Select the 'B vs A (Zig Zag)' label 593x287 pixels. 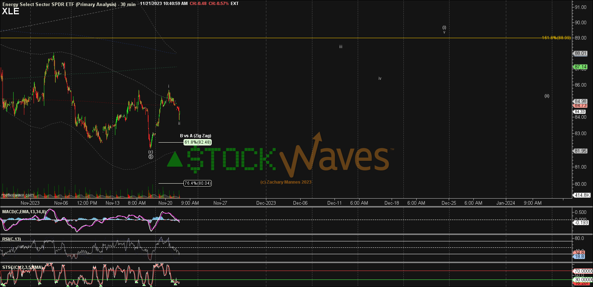click(x=195, y=136)
